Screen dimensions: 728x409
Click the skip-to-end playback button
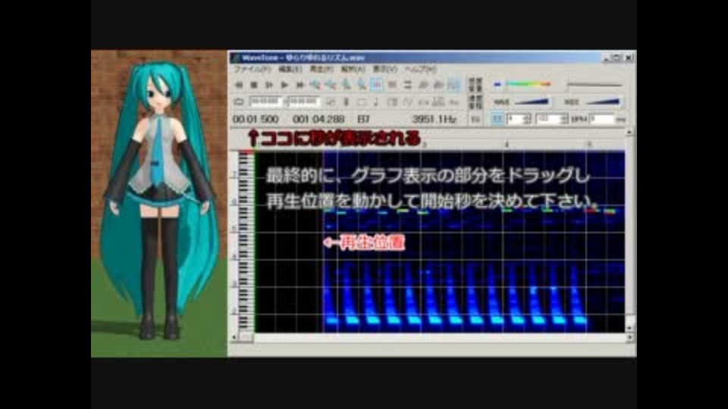tap(300, 85)
